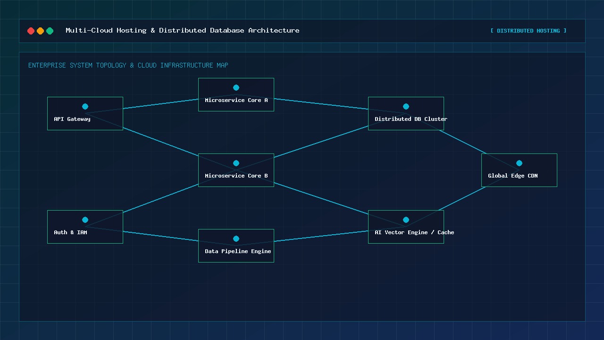The height and width of the screenshot is (340, 604).
Task: Click the status dot above Microservice Core B
Action: point(236,163)
